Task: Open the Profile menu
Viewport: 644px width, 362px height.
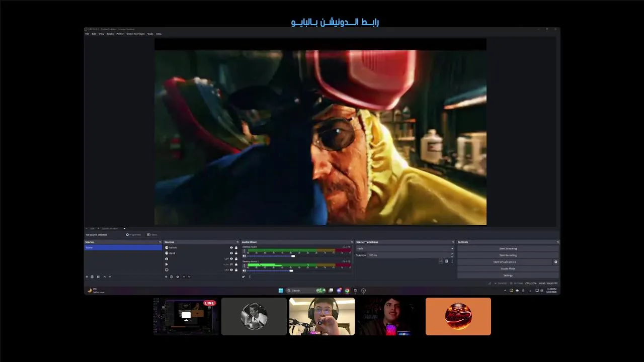Action: click(120, 34)
